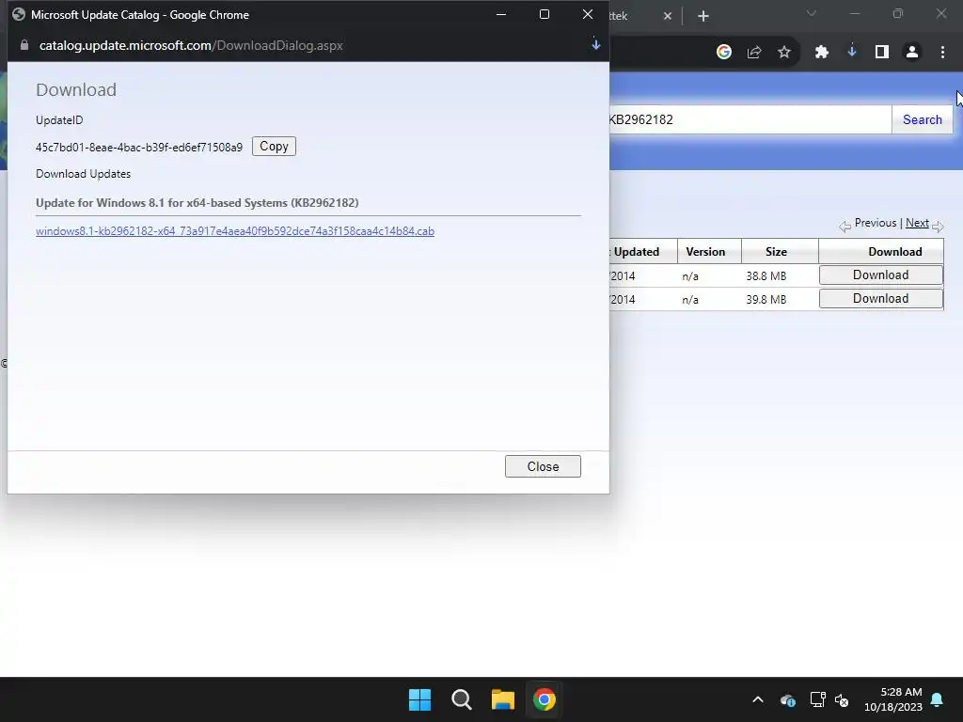Select UpdateID text 45c7bd01-8eae-4bac-b39f-ed6ef71508a9
The height and width of the screenshot is (722, 963).
point(139,148)
